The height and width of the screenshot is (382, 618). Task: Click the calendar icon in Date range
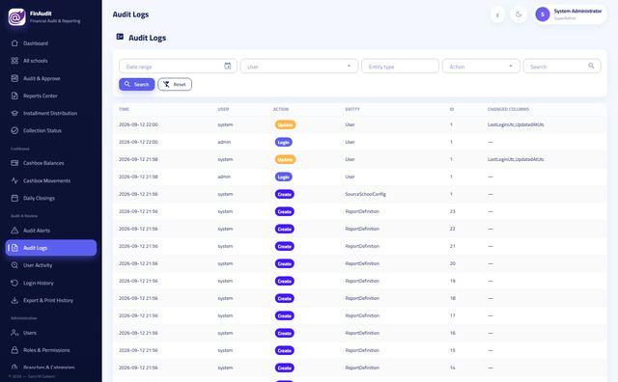(x=228, y=66)
